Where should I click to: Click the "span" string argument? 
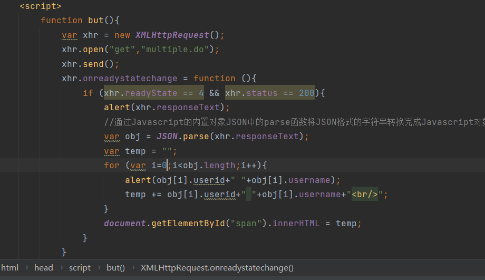coord(246,224)
